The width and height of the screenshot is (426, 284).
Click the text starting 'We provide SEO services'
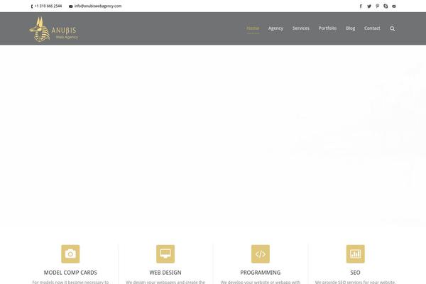(x=356, y=282)
